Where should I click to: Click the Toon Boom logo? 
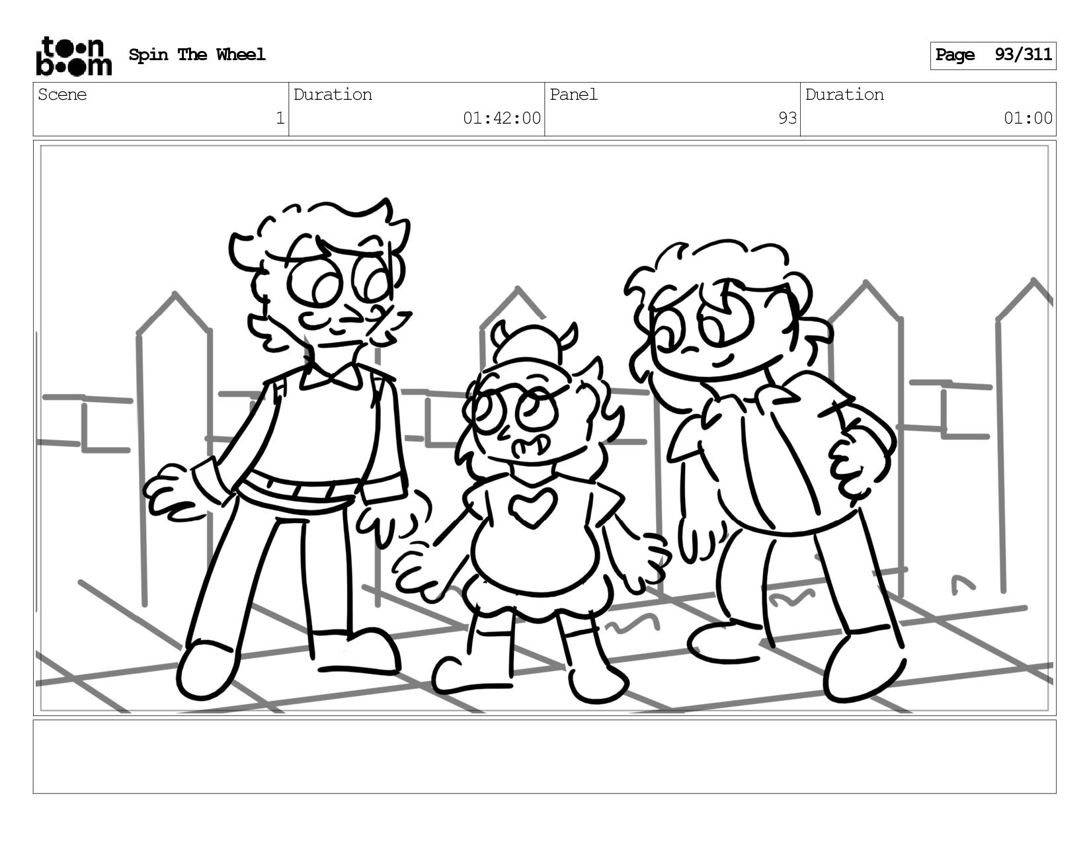pos(73,56)
